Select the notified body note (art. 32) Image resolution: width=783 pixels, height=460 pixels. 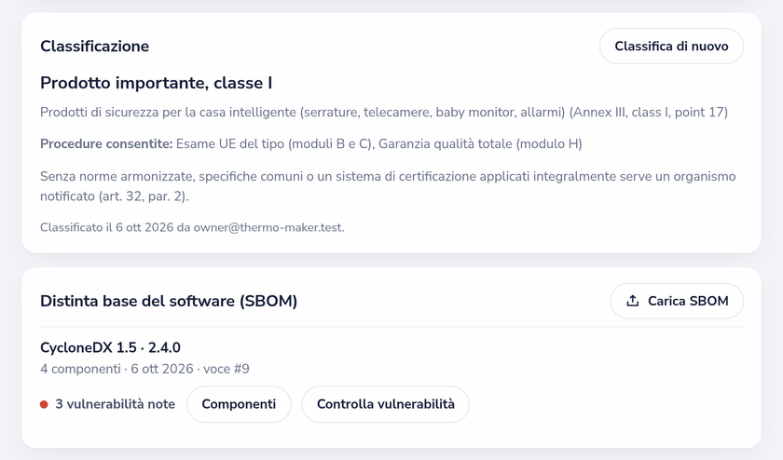click(388, 186)
